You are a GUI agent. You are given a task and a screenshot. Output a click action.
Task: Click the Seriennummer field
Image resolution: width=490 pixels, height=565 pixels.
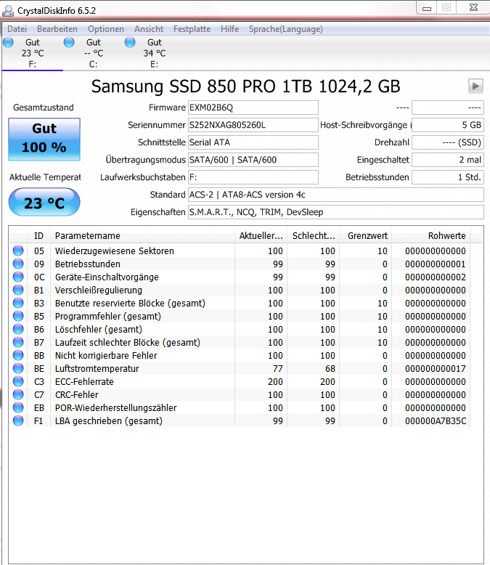point(253,125)
